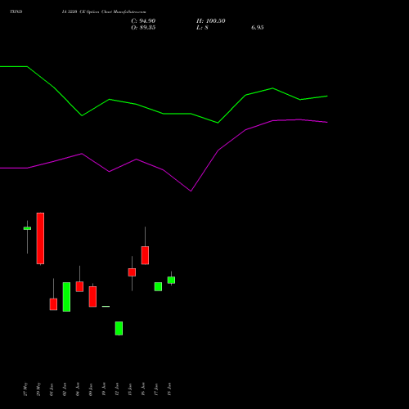Click the high value H: 100.50

click(211, 21)
